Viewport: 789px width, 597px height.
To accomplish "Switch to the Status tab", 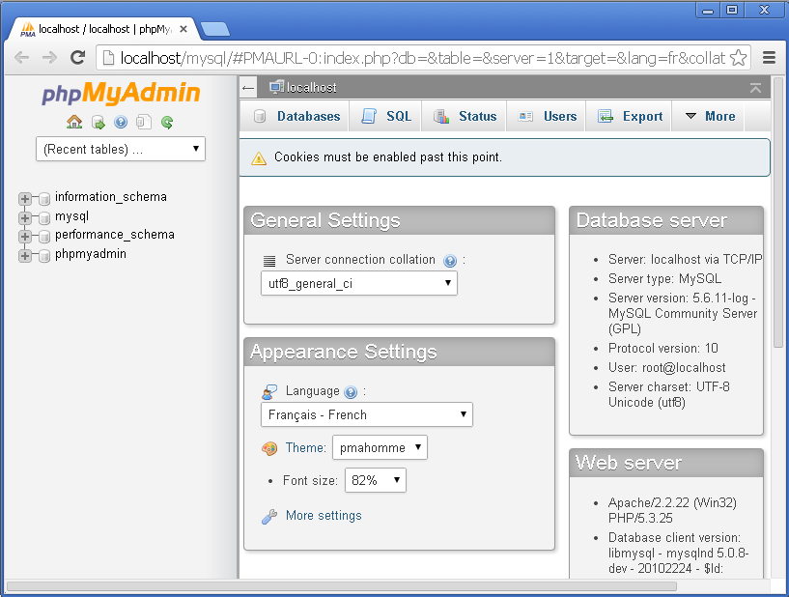I will click(465, 116).
